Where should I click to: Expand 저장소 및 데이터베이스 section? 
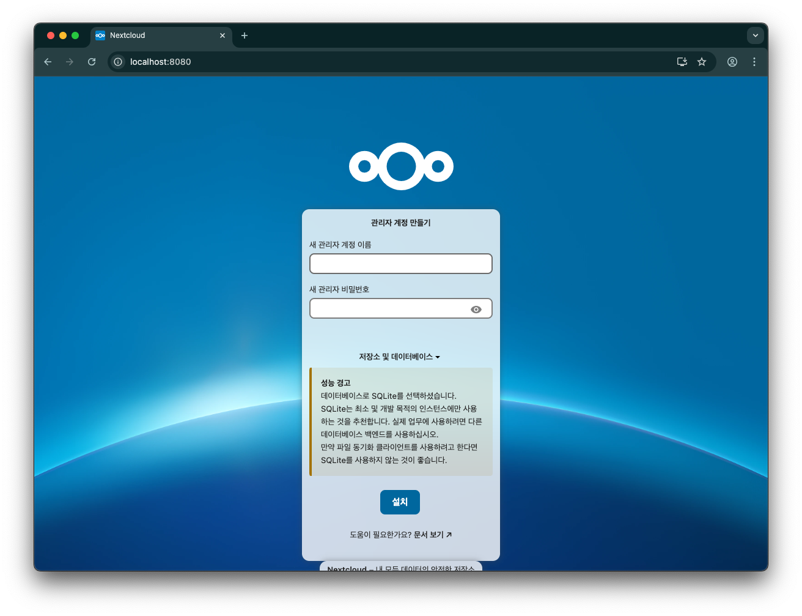pos(400,357)
